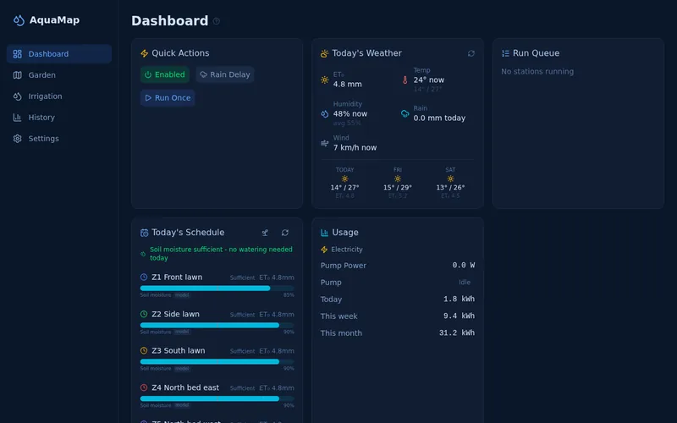This screenshot has width=677, height=423.
Task: Click the humidity droplet icon
Action: point(325,114)
